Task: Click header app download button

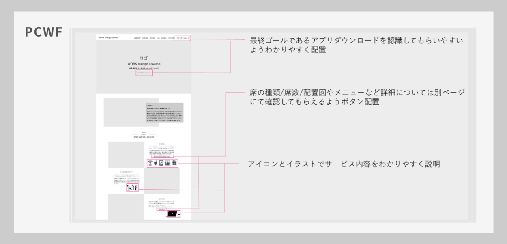Action: [x=182, y=38]
